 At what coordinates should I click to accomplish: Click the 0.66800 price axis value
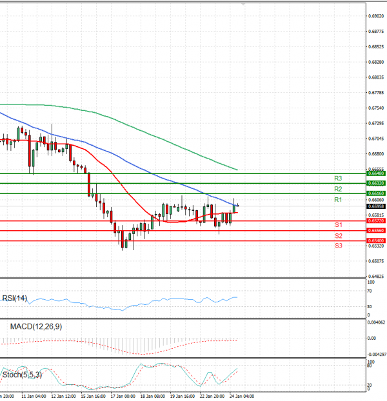tap(376, 154)
